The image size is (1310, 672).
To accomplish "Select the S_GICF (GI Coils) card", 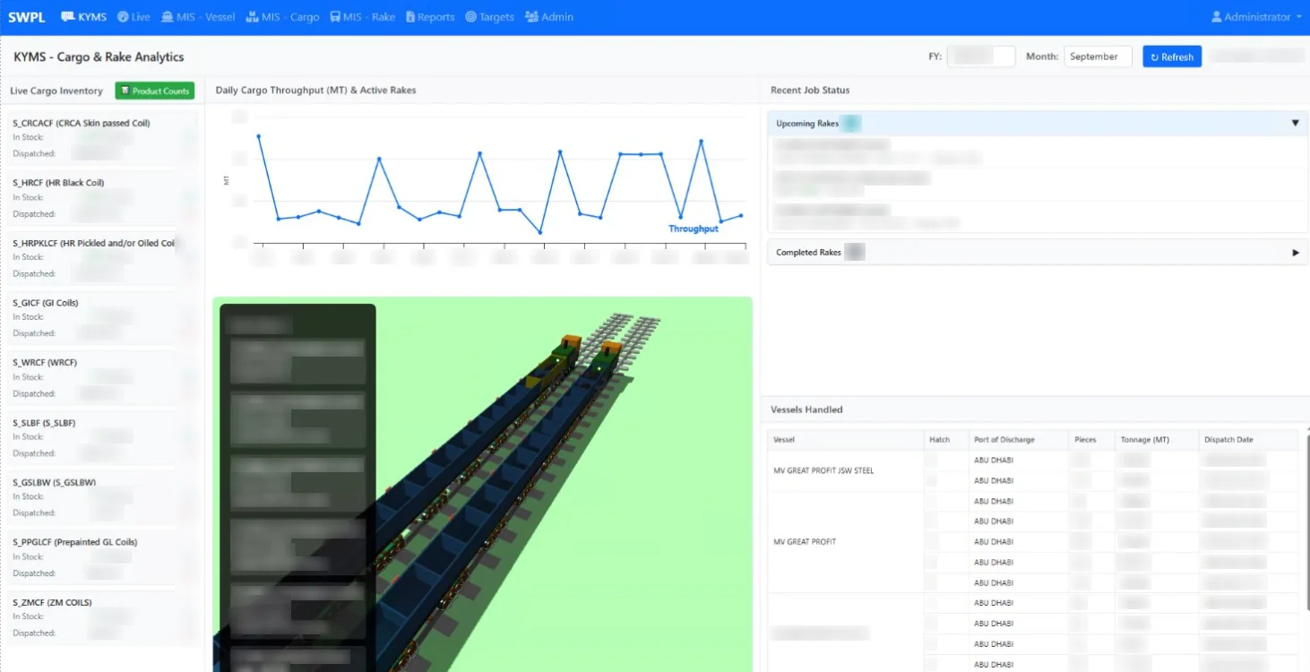I will 102,318.
